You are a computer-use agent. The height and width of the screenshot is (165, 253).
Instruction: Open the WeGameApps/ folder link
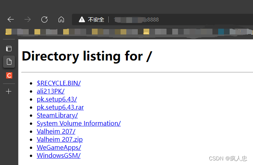59,147
